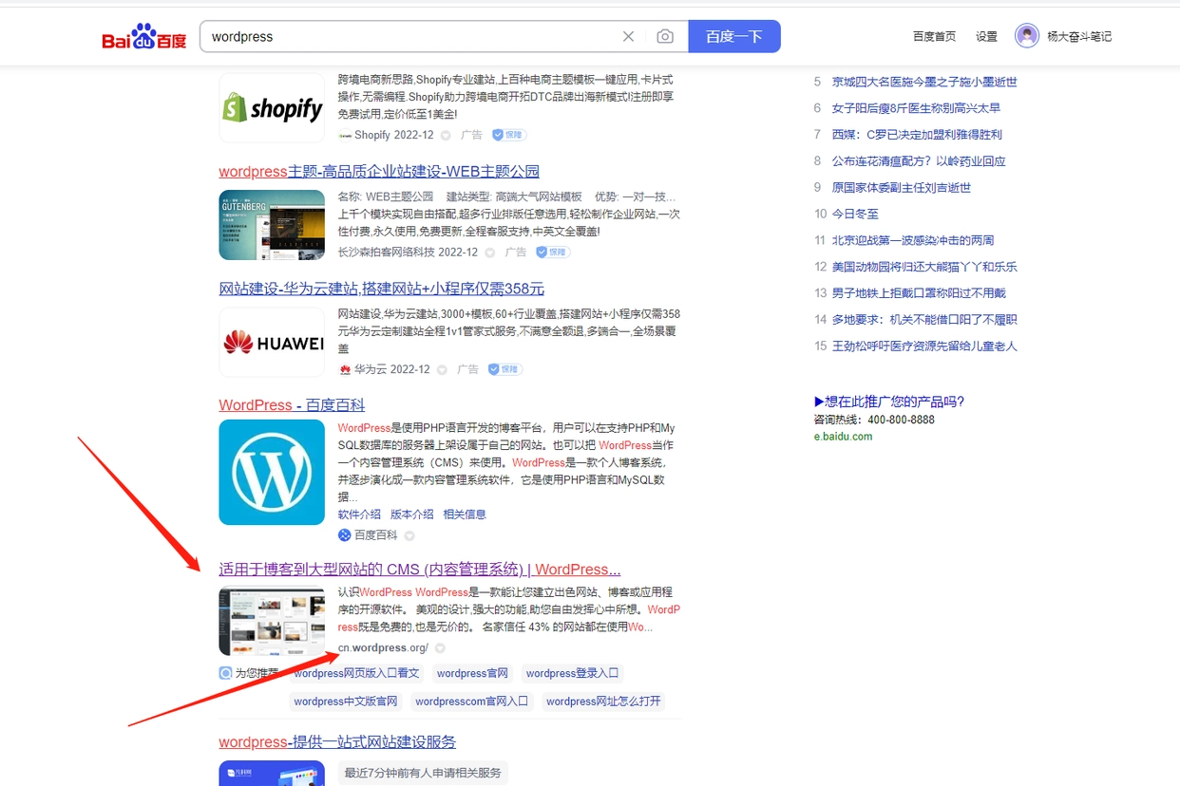The width and height of the screenshot is (1180, 786).
Task: Click the Shopify logo thumbnail
Action: (x=272, y=108)
